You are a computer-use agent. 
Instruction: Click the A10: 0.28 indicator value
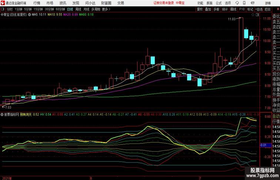(169, 115)
